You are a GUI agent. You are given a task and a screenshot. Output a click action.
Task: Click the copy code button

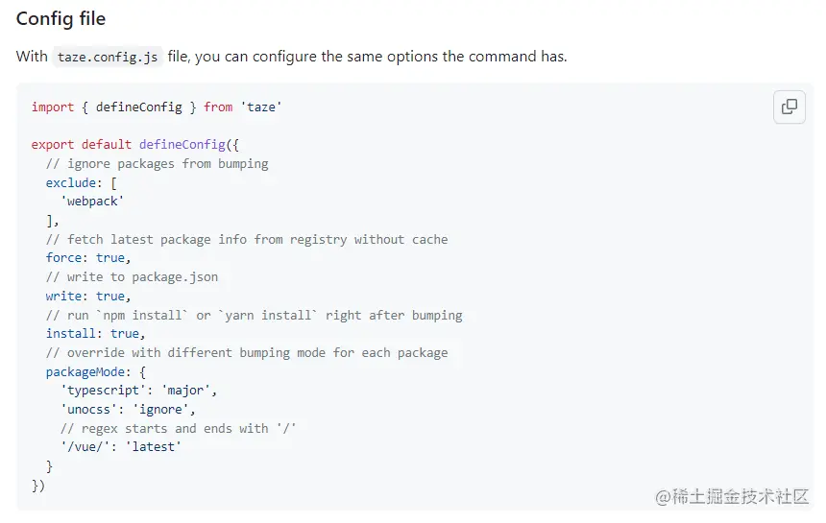click(x=790, y=107)
